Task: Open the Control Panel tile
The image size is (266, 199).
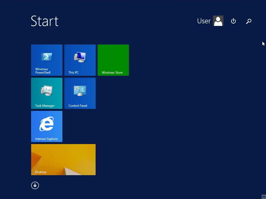Action: (80, 93)
